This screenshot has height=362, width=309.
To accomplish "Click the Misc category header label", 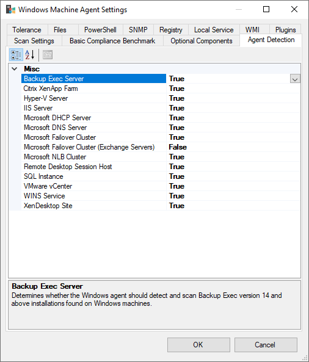I will point(32,69).
